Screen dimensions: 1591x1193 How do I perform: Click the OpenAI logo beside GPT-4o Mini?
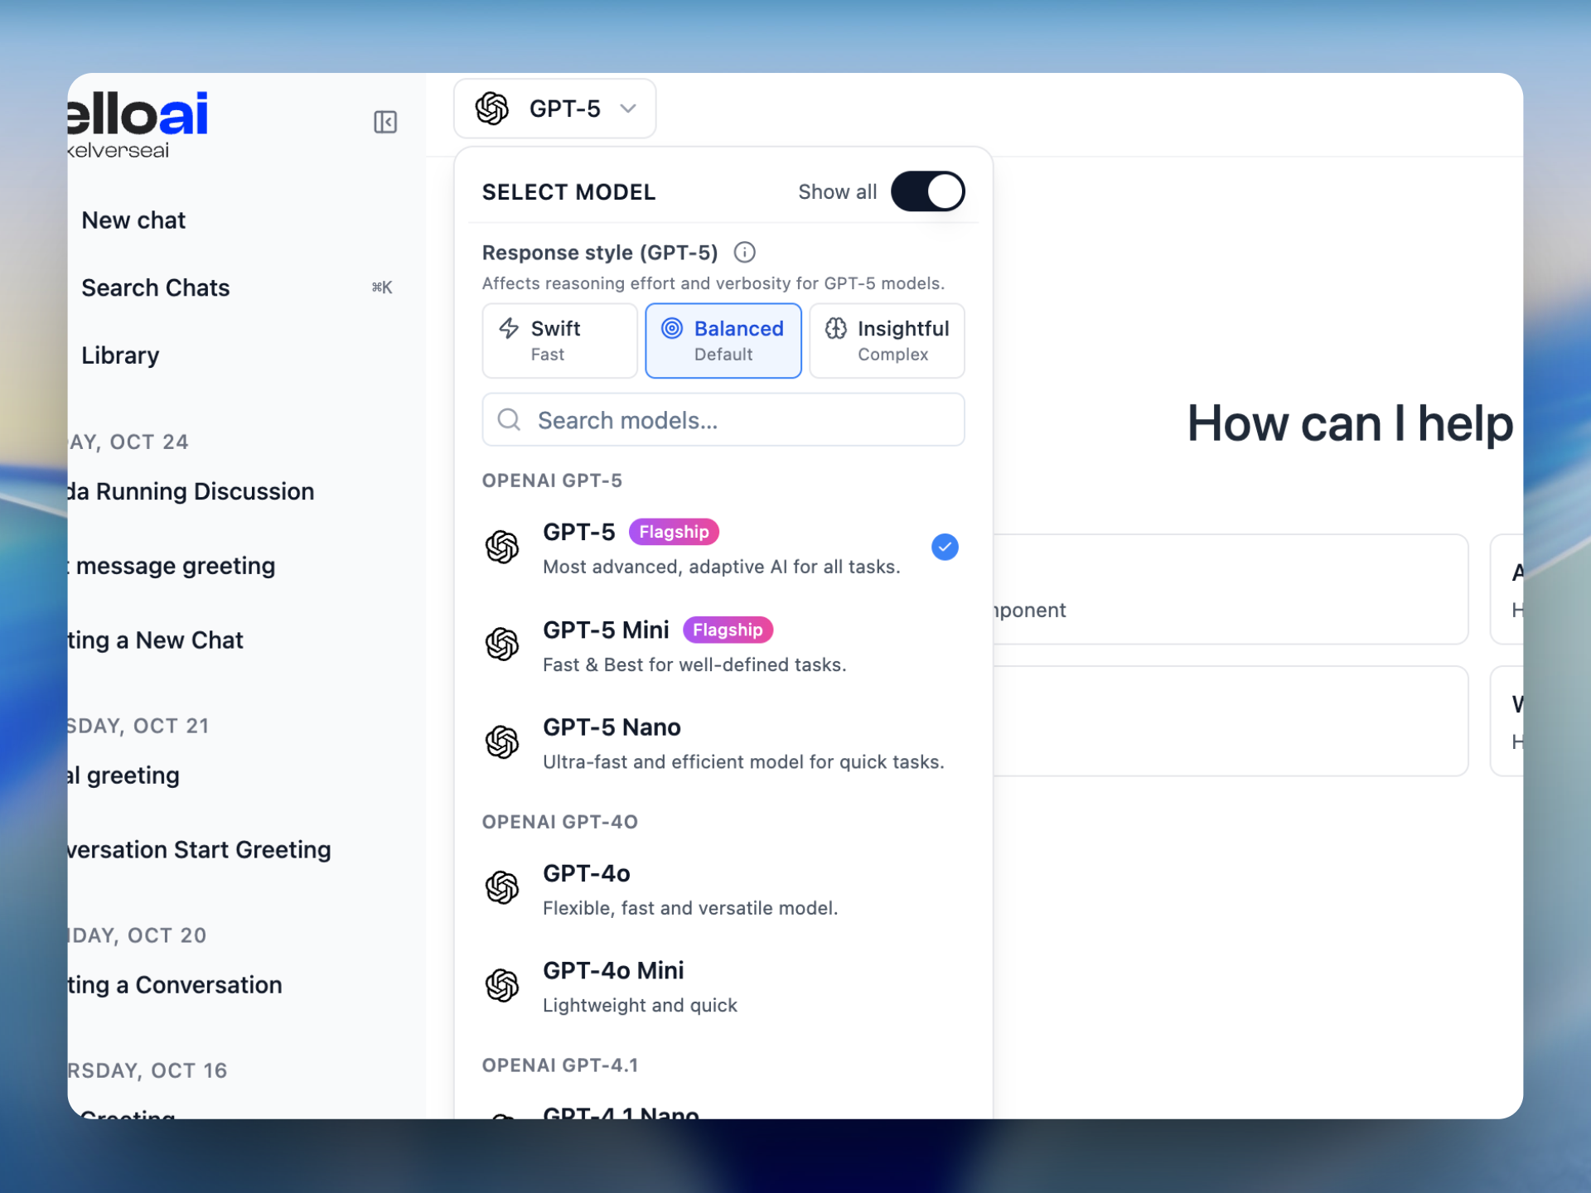tap(502, 985)
